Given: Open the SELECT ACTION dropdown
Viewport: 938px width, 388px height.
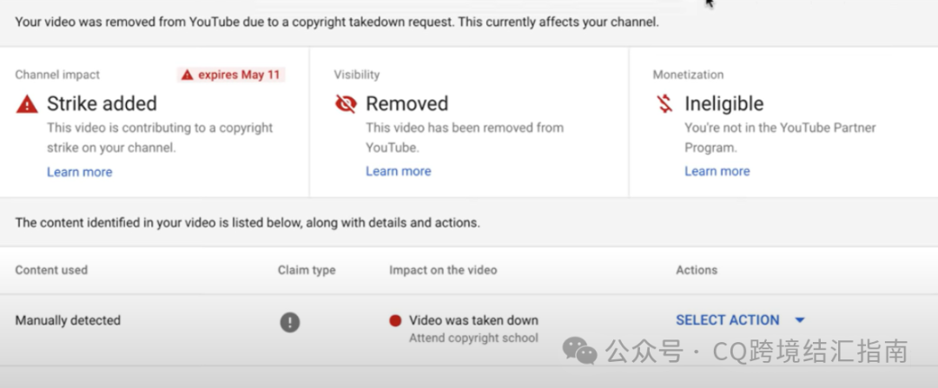Looking at the screenshot, I should 741,320.
